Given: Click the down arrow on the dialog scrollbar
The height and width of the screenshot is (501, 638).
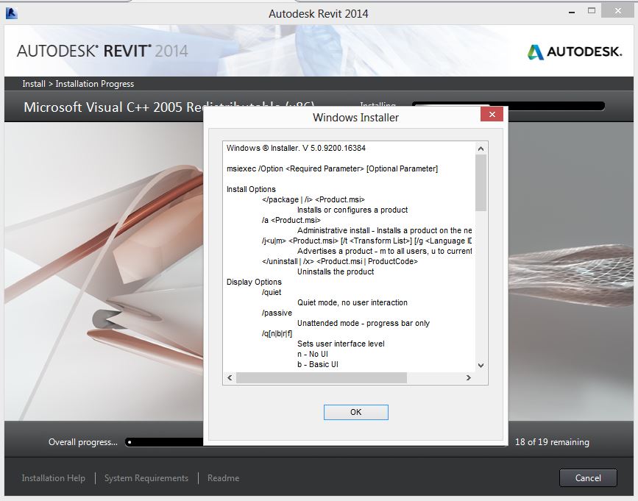Looking at the screenshot, I should click(481, 366).
